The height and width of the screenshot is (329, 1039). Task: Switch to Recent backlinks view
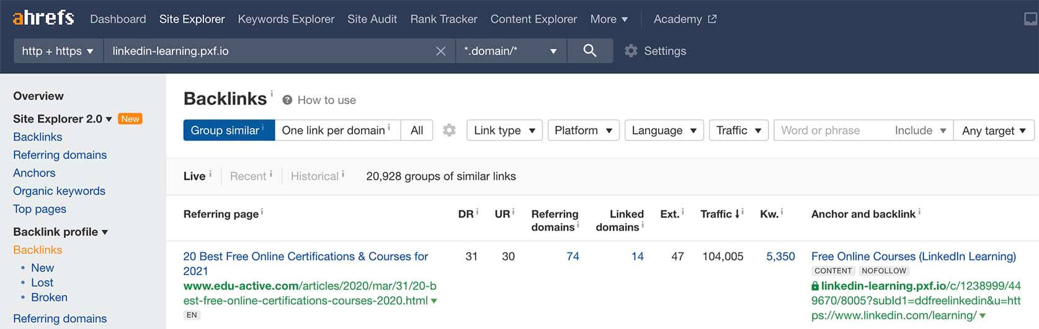click(x=248, y=176)
